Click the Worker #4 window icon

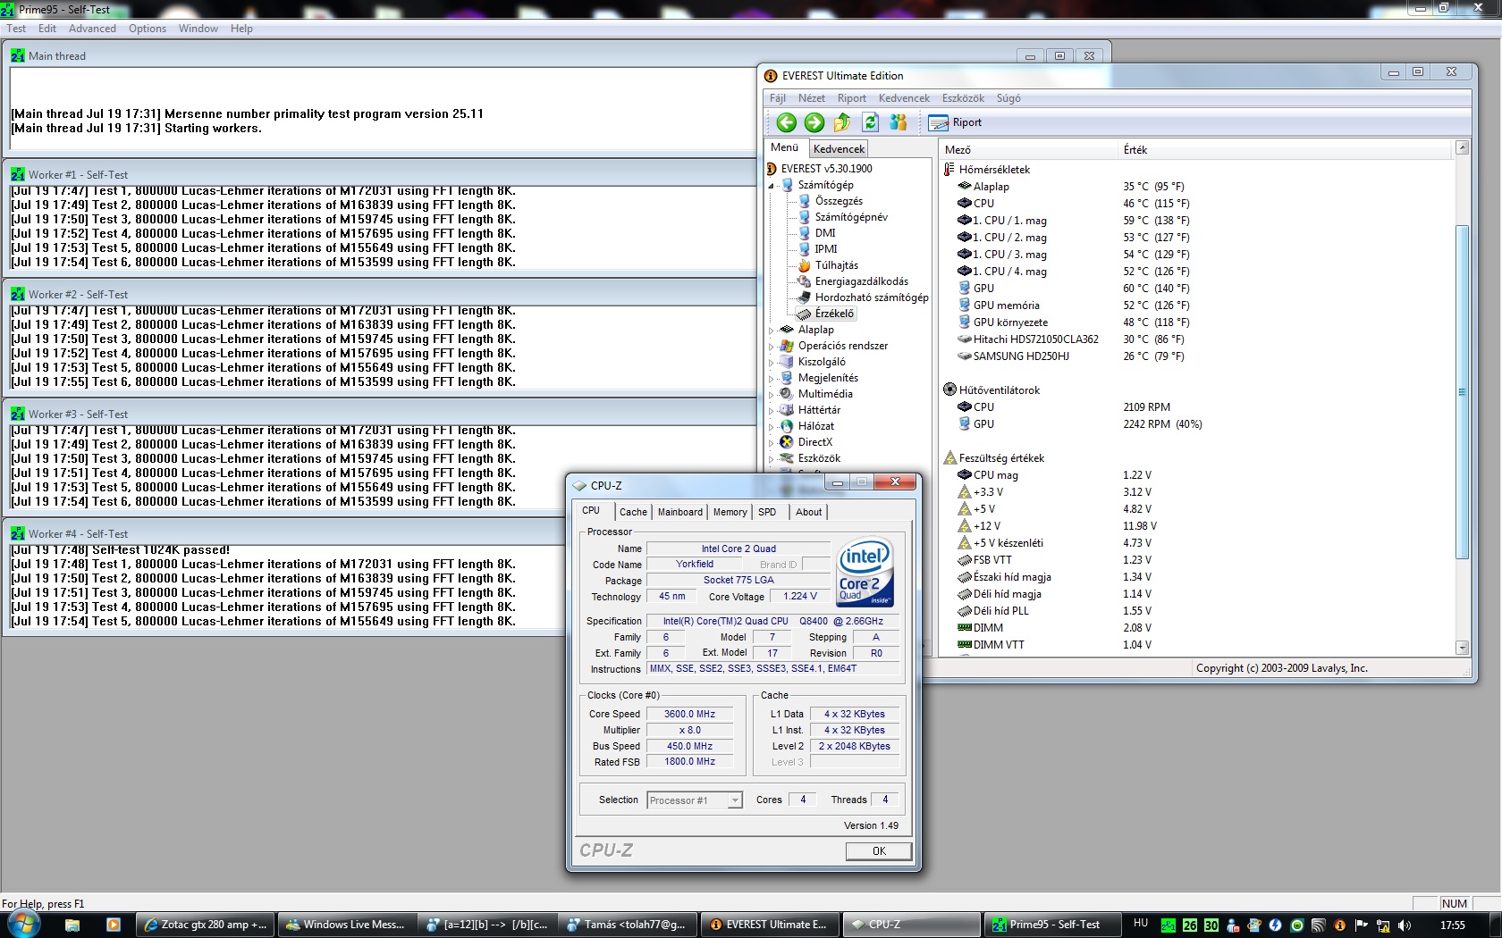pos(18,533)
